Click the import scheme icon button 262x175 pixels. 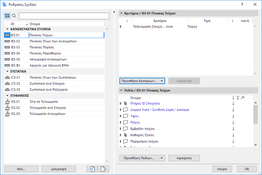(x=92, y=169)
